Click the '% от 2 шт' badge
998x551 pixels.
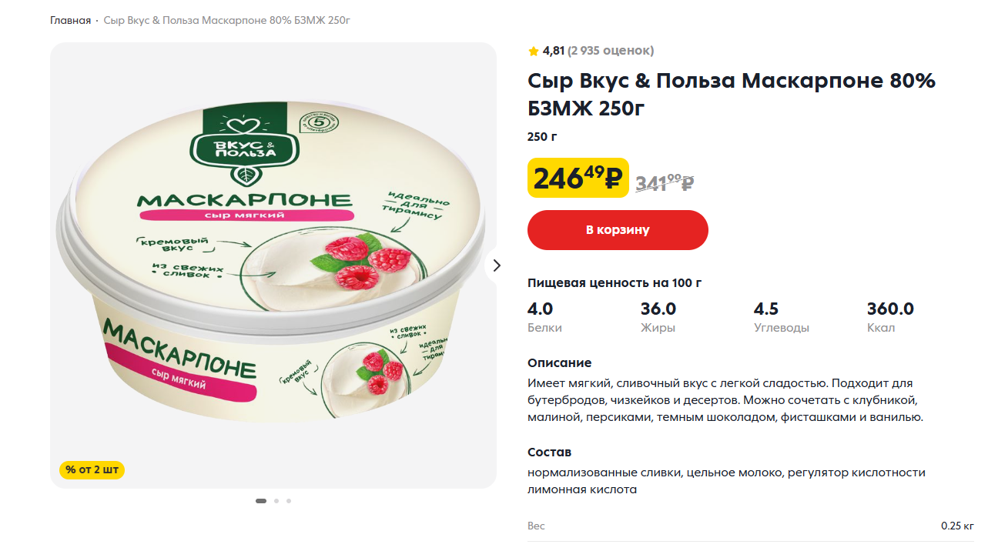point(92,469)
